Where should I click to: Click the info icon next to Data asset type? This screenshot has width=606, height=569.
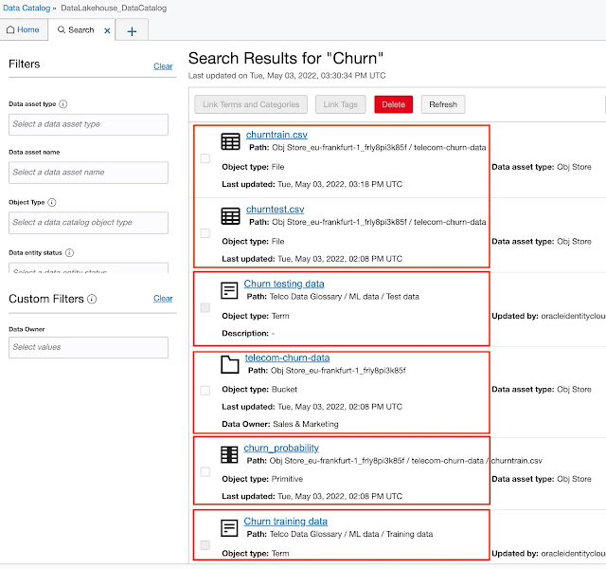[x=63, y=104]
